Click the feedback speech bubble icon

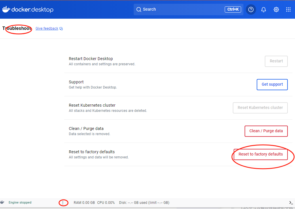[61, 28]
